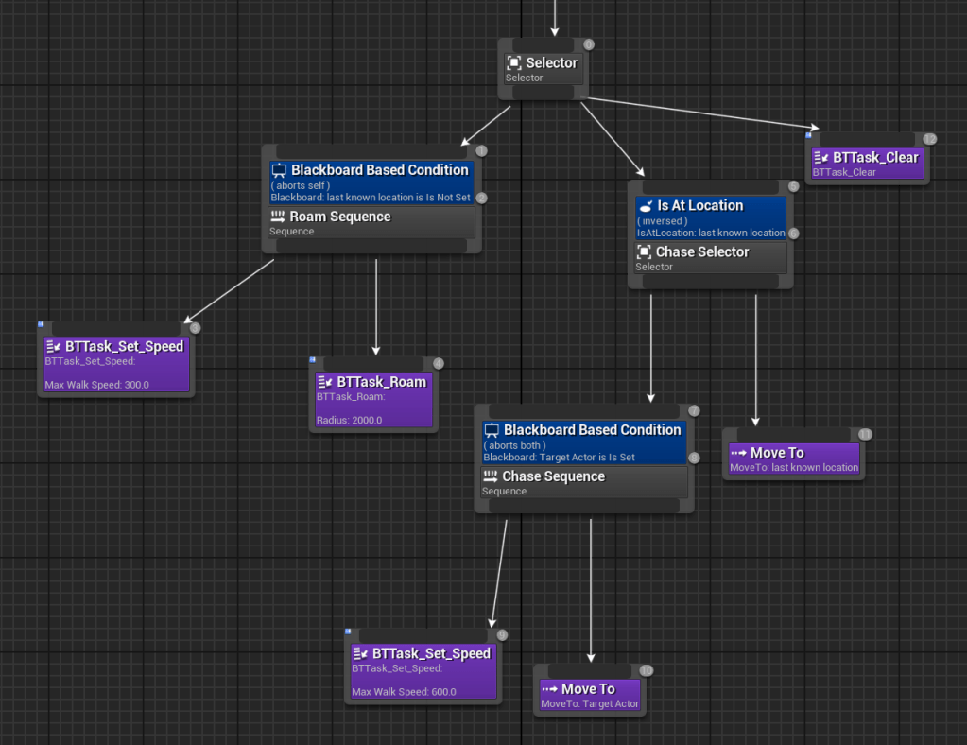Image resolution: width=967 pixels, height=745 pixels.
Task: Click the execution index badge on root Selector
Action: pos(589,44)
